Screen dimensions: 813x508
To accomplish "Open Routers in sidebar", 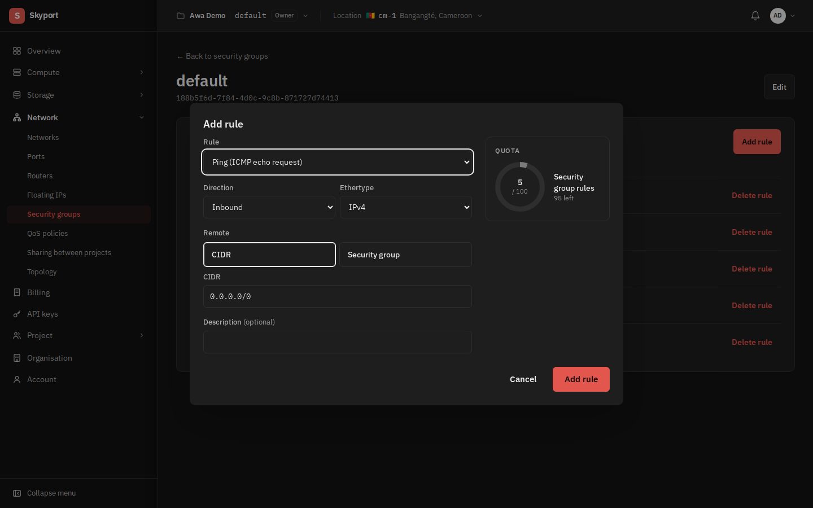I will 40,176.
